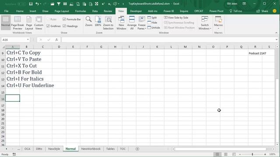Click zoom out minus button
Screen dimensions: 280x157
click(240, 154)
